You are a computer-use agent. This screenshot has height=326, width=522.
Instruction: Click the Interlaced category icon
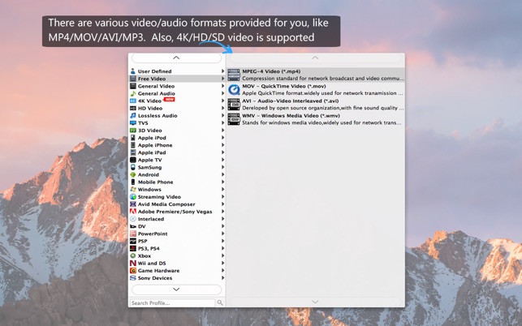[x=133, y=219]
